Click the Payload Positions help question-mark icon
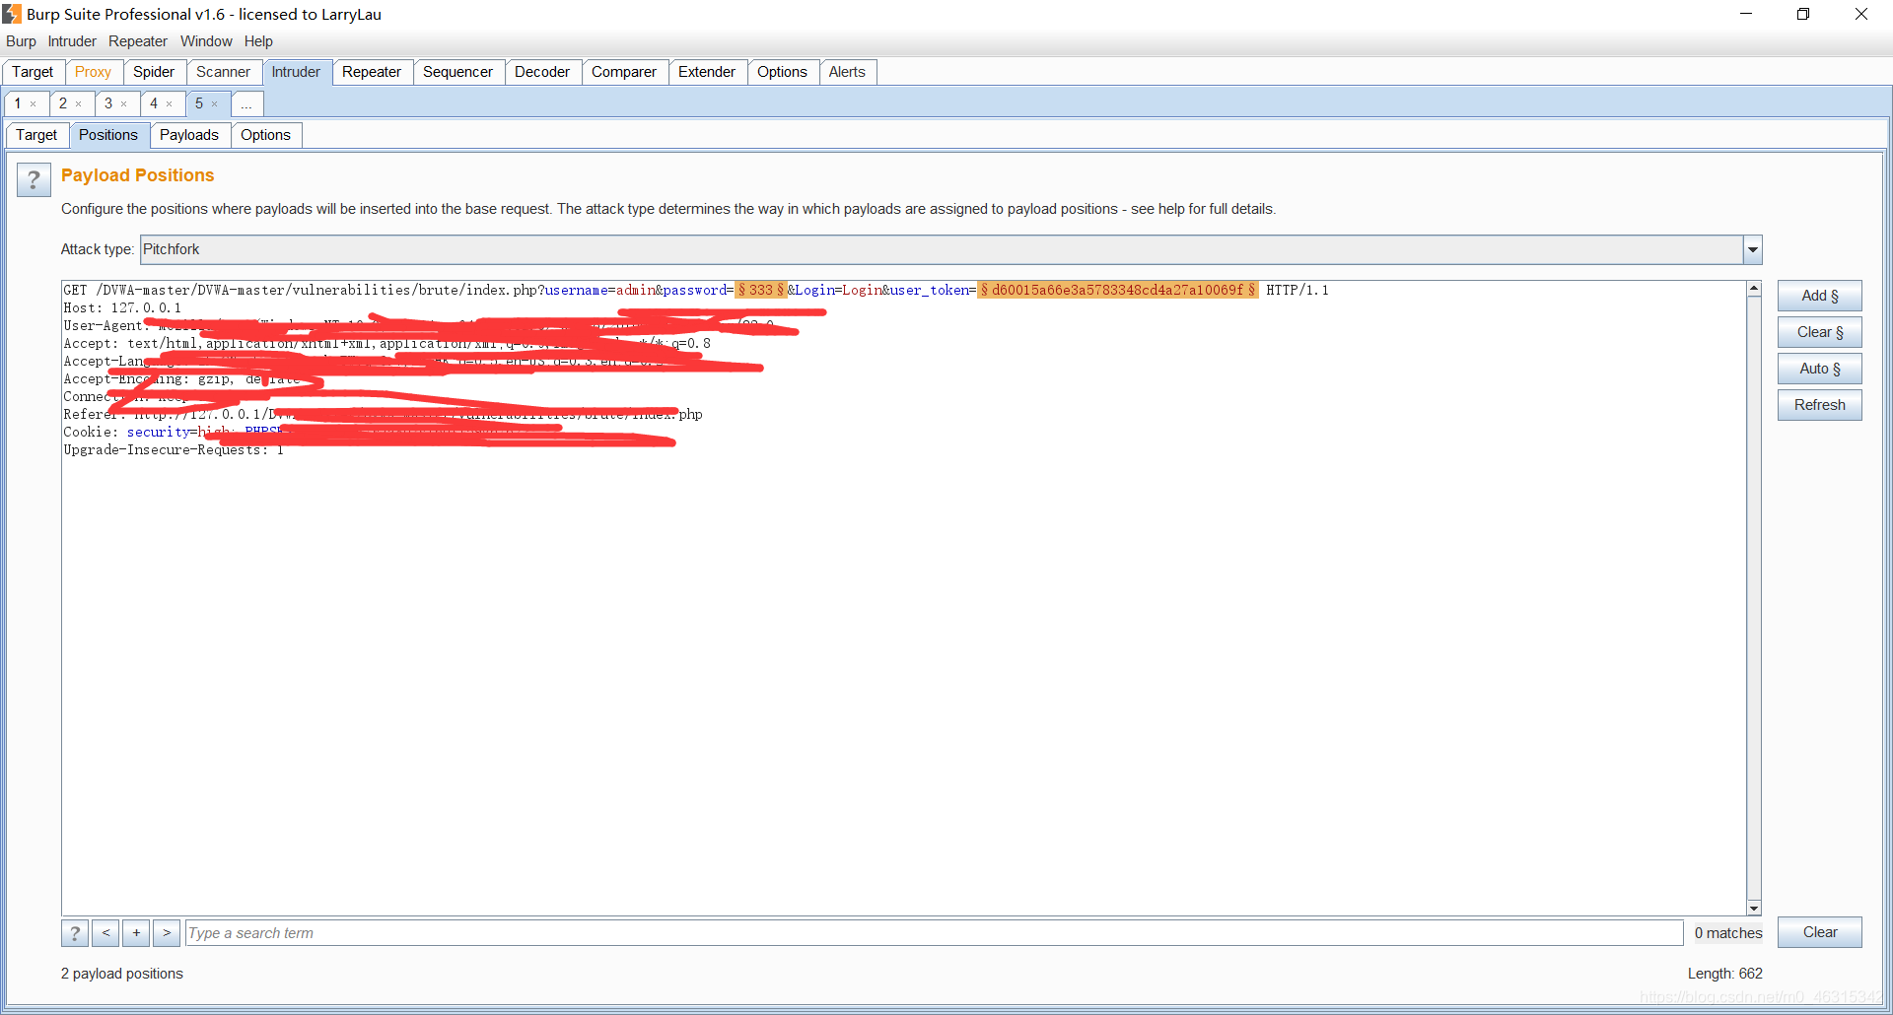The width and height of the screenshot is (1893, 1015). 34,180
